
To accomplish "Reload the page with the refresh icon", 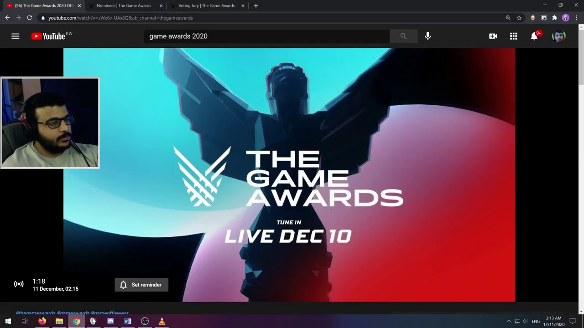I will (29, 18).
